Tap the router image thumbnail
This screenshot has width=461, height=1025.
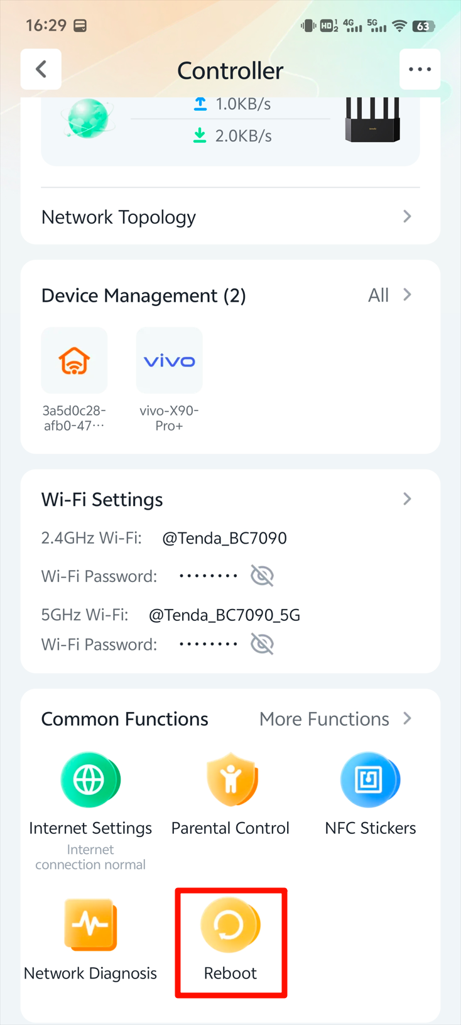[x=372, y=119]
